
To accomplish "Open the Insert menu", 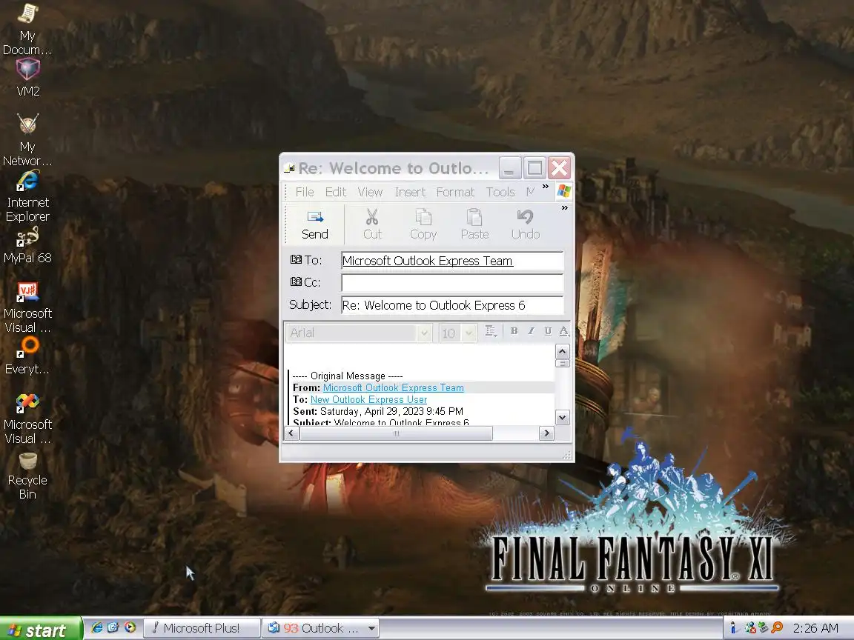I will pos(410,192).
